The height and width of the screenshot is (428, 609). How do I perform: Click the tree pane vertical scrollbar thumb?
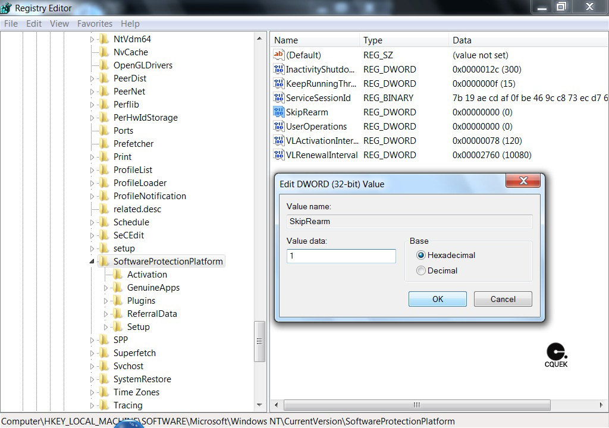click(259, 341)
